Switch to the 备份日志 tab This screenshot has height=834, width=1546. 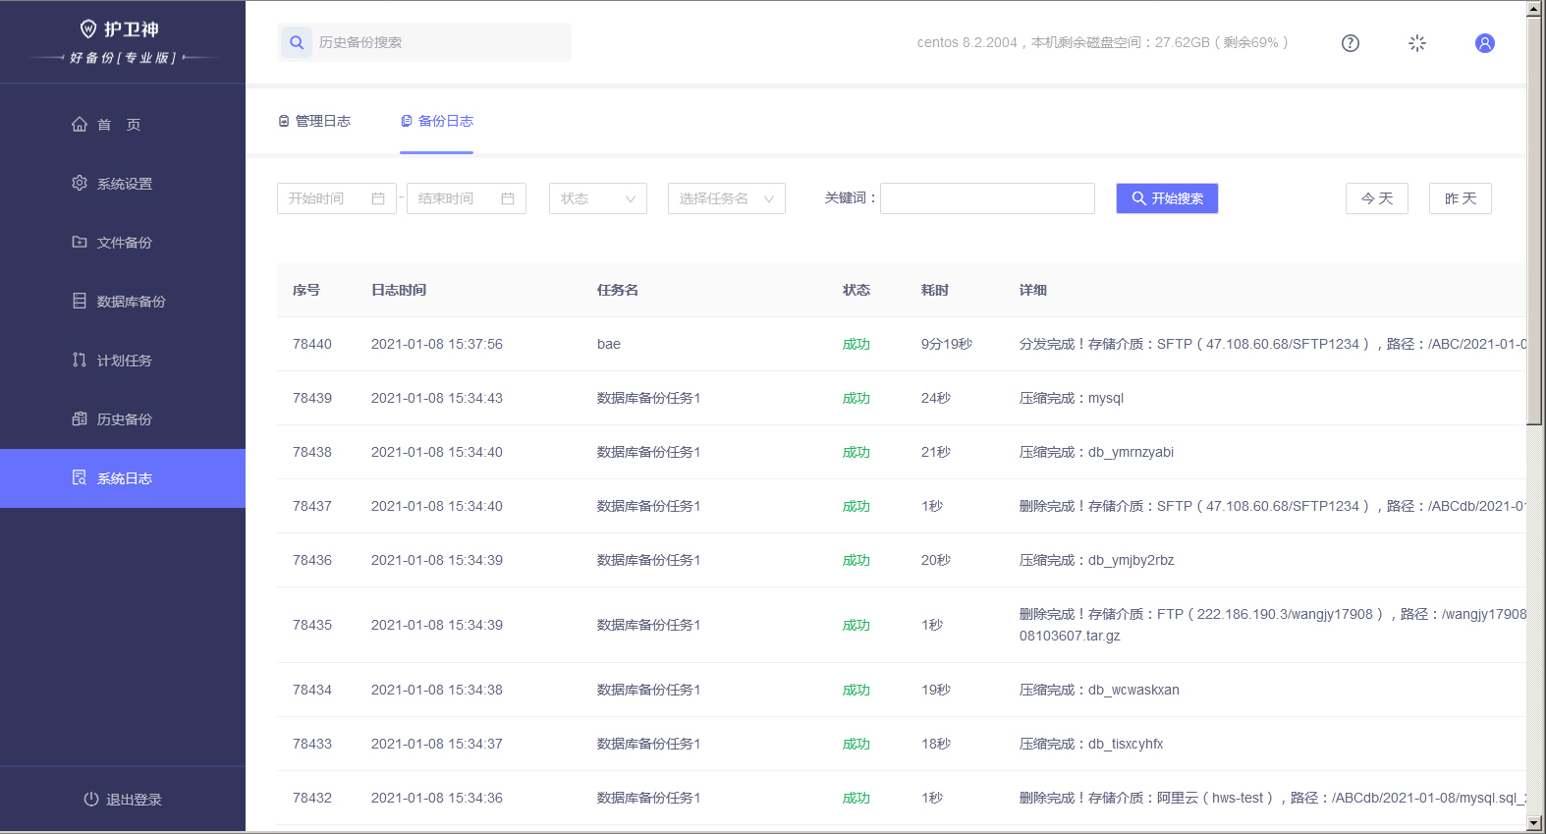click(437, 121)
